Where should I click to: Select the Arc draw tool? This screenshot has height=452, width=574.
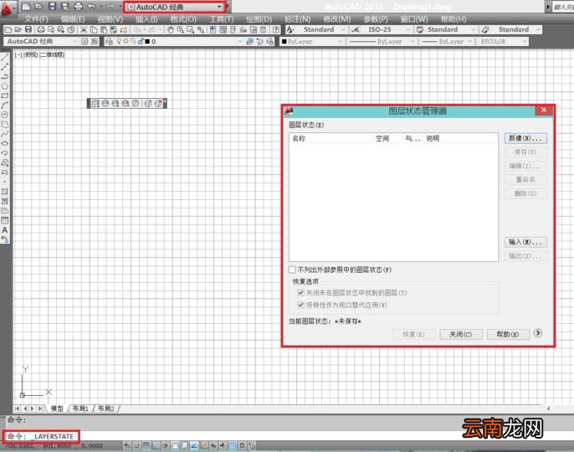click(5, 105)
